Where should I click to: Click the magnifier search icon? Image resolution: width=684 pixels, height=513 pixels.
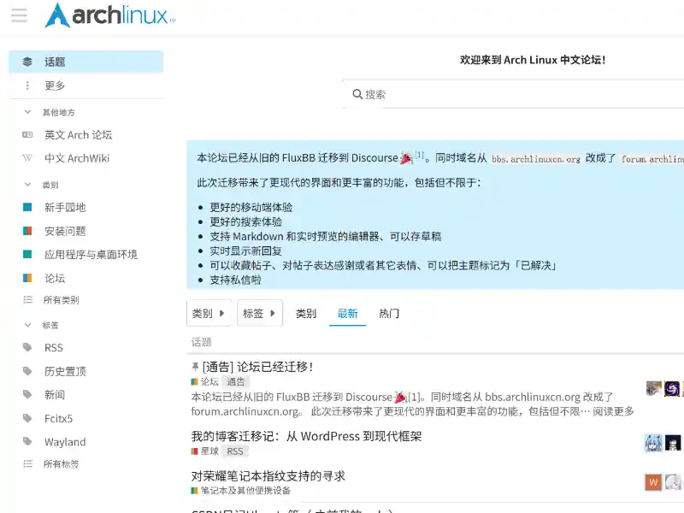357,94
